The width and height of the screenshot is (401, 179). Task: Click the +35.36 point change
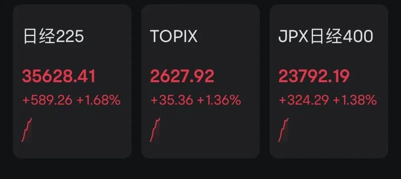coord(172,100)
